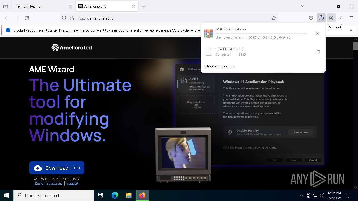
Task: Go forward to the next page
Action: 17,18
